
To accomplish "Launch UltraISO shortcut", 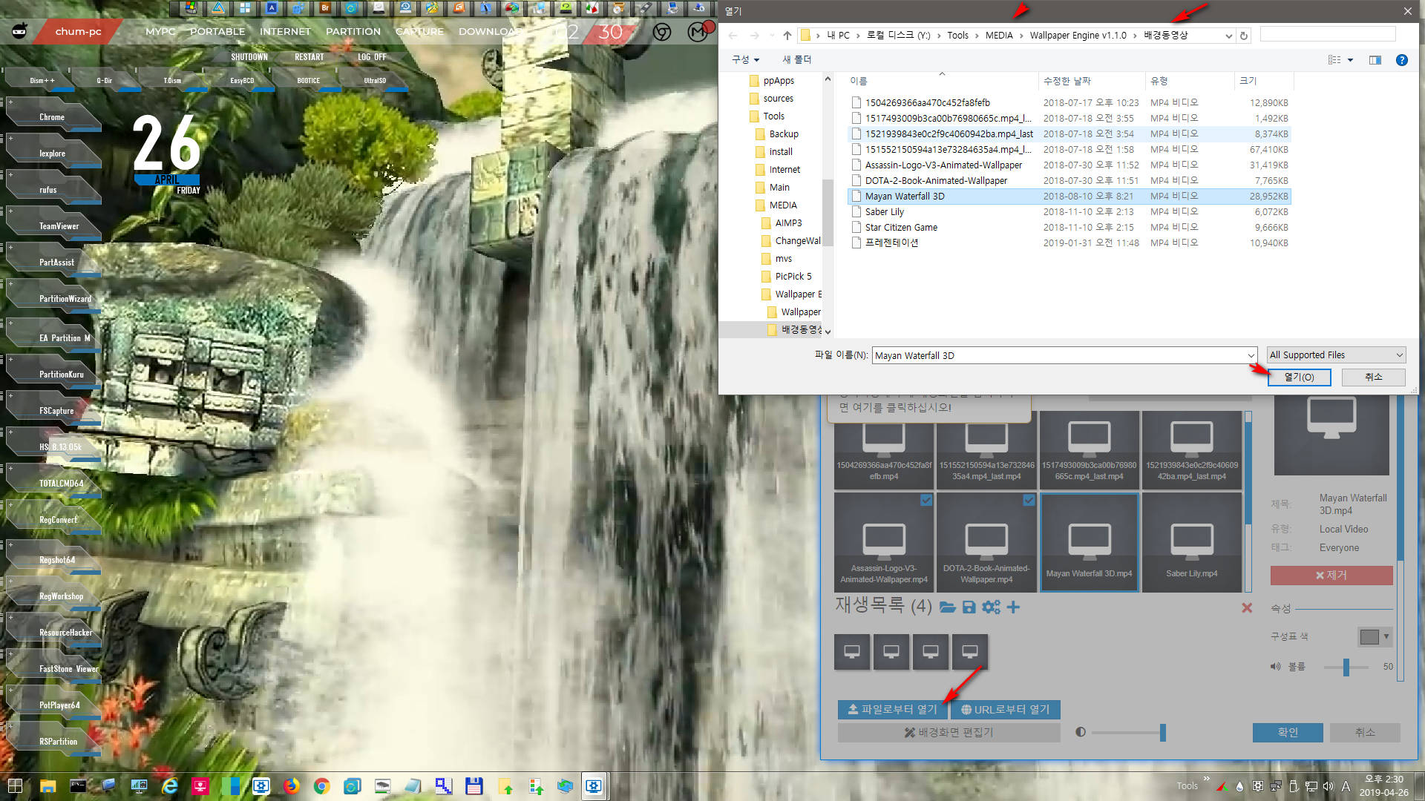I will 375,80.
